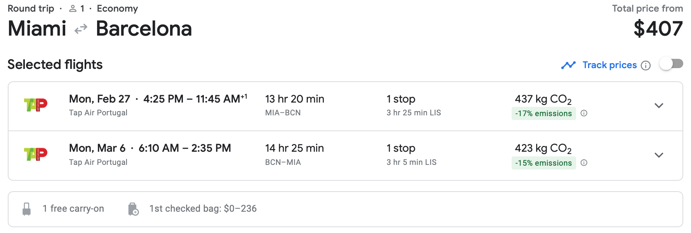The width and height of the screenshot is (691, 233).
Task: Click the -17% emissions info icon
Action: (584, 113)
